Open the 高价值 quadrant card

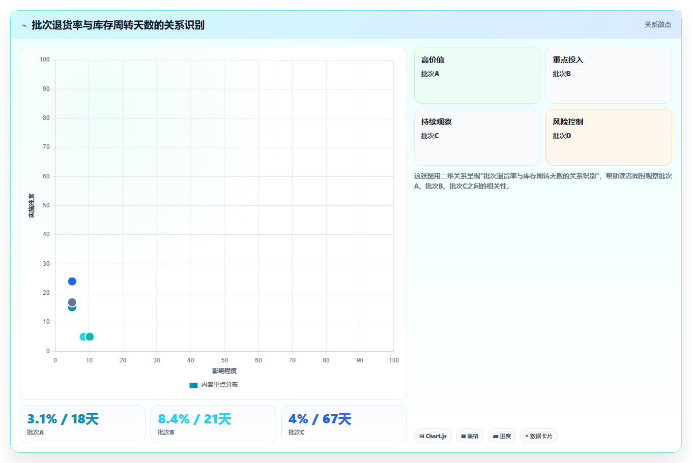click(477, 75)
